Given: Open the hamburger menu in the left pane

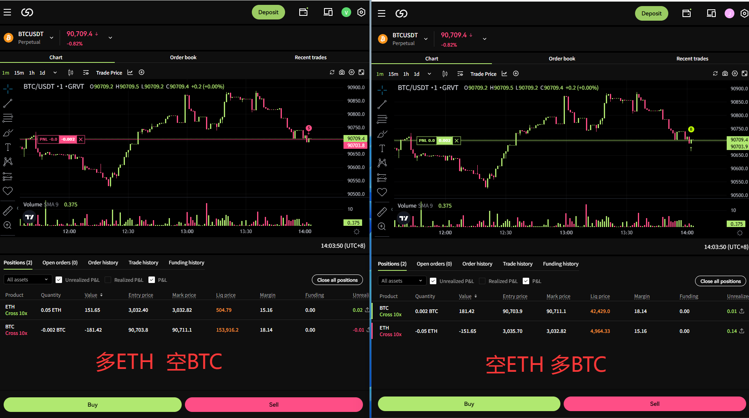Looking at the screenshot, I should (x=7, y=12).
